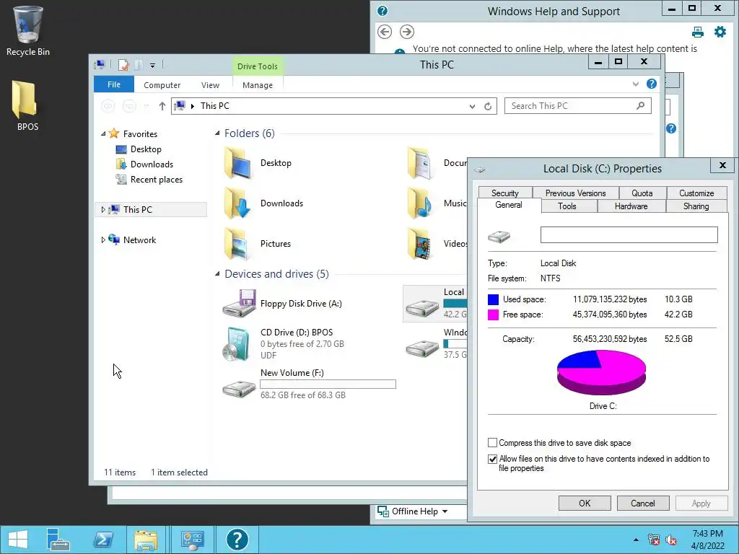The image size is (739, 554).
Task: Select Floppy Disk Drive (A:)
Action: pos(283,304)
